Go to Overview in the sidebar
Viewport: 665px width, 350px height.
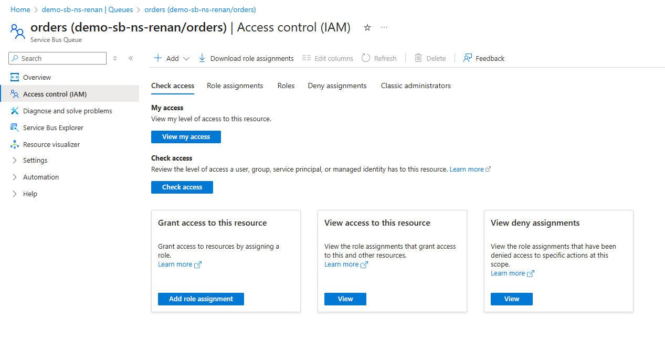pos(37,77)
